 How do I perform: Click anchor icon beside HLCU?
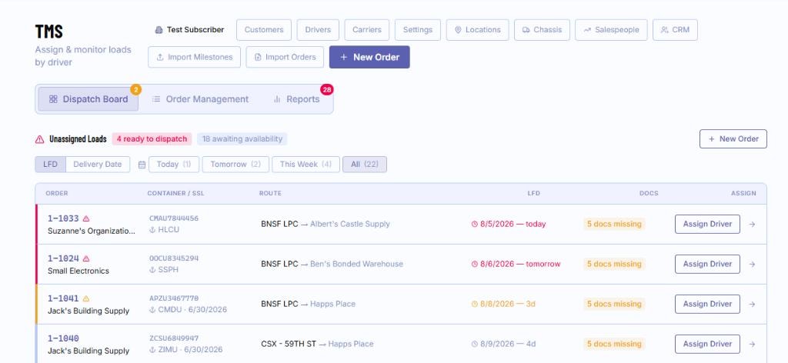(x=152, y=230)
